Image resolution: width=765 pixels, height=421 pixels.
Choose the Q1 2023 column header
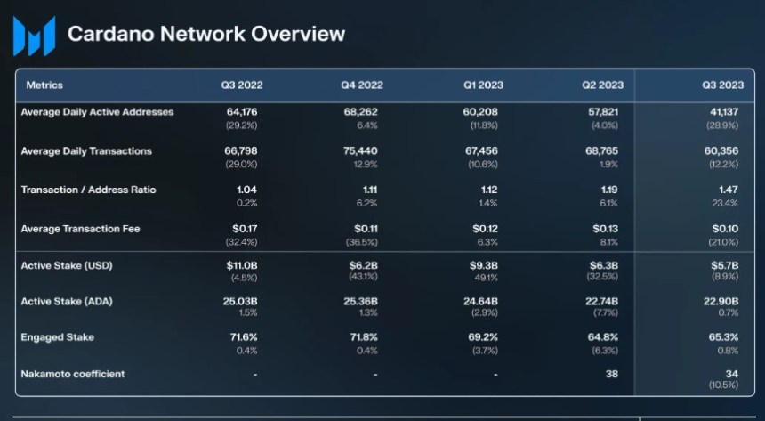click(483, 85)
